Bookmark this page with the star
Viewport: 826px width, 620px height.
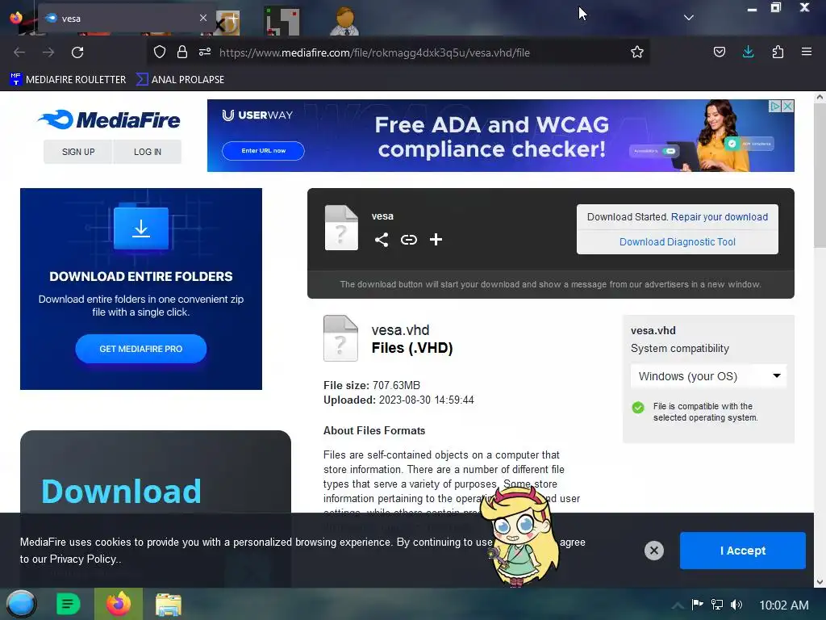637,52
